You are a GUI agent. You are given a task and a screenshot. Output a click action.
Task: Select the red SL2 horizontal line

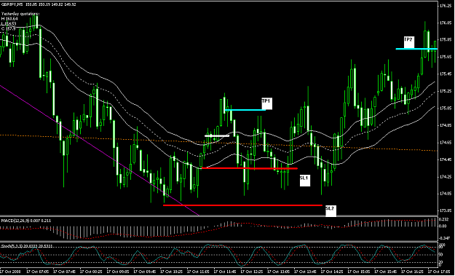(242, 205)
